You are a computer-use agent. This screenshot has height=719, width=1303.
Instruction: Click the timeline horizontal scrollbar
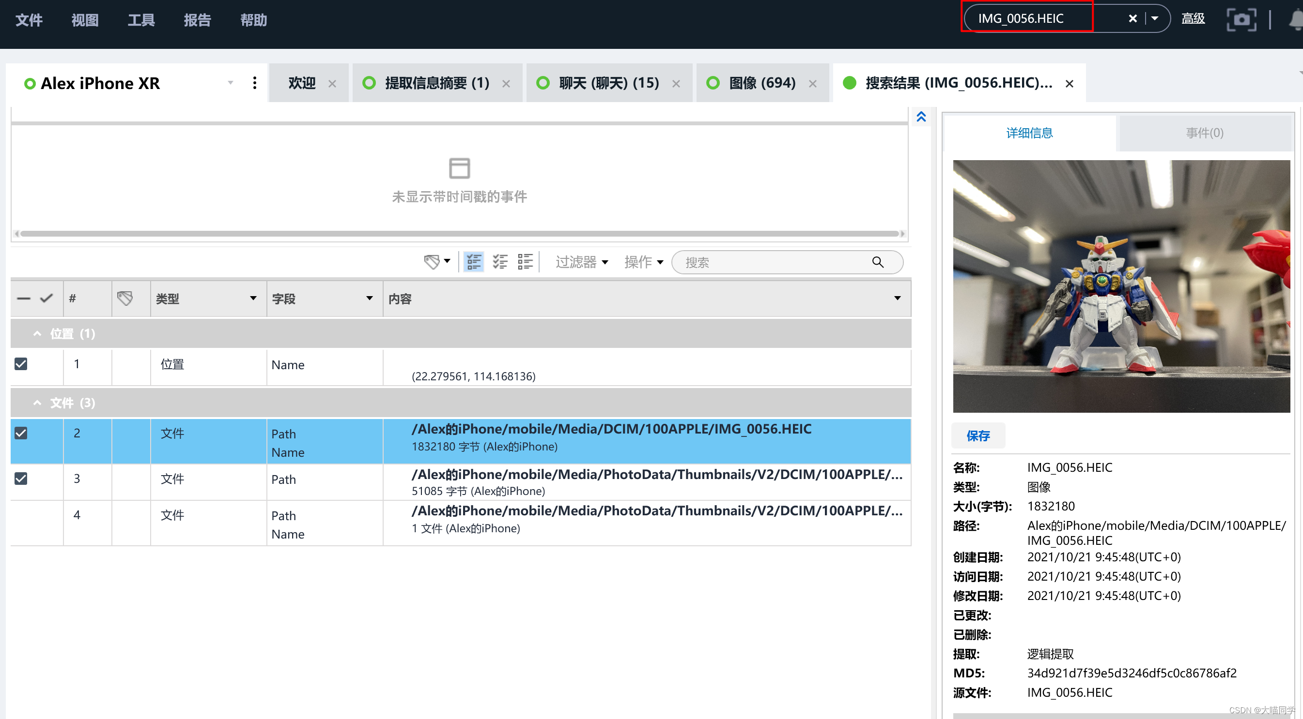pyautogui.click(x=458, y=233)
